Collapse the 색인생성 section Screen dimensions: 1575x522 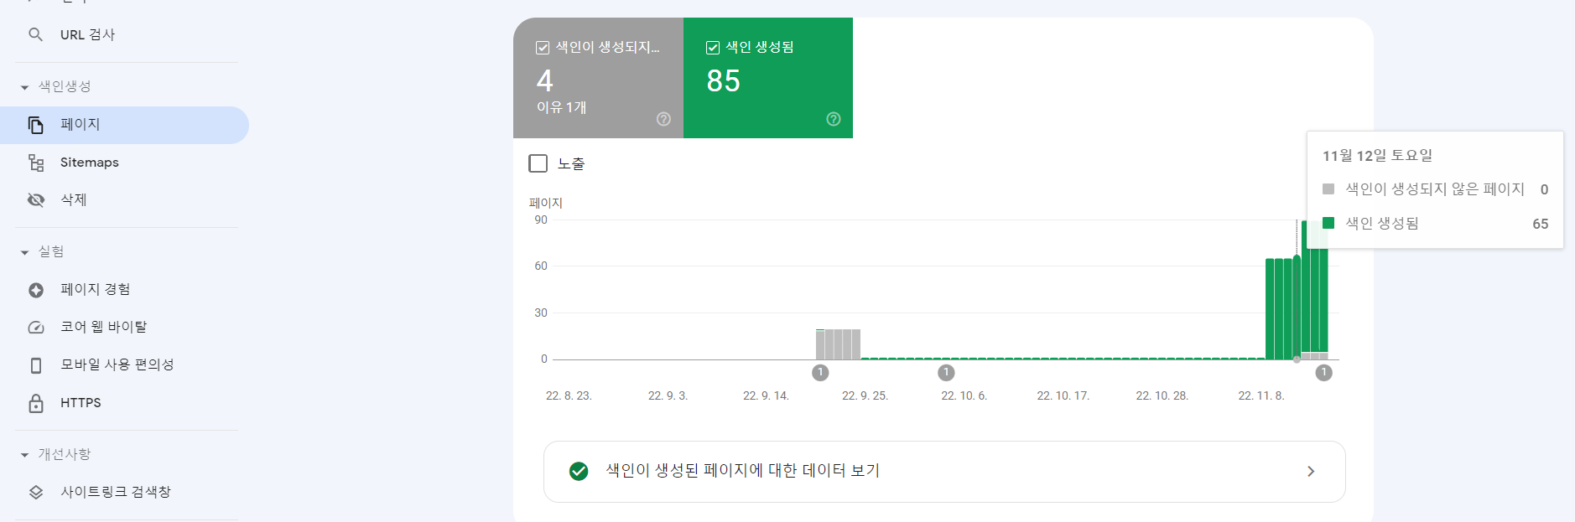tap(23, 85)
